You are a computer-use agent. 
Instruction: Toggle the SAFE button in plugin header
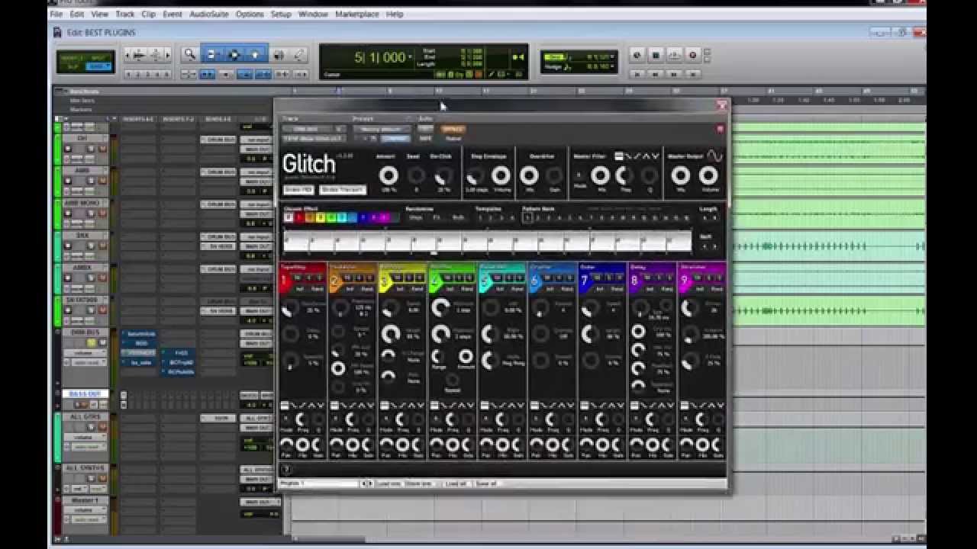coord(425,138)
